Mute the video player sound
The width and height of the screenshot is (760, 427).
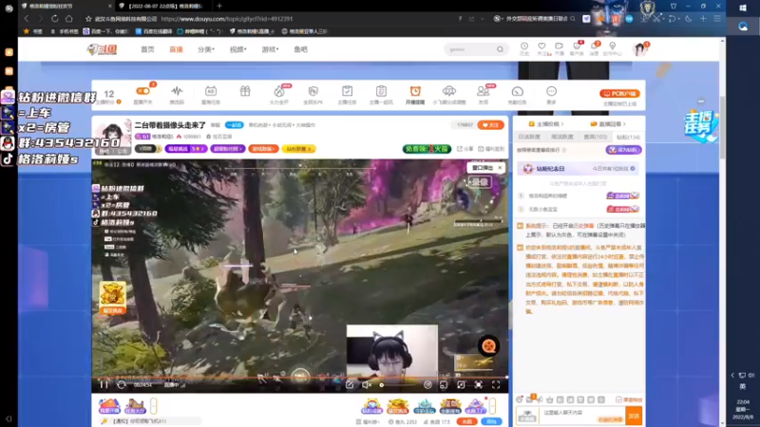click(x=367, y=385)
